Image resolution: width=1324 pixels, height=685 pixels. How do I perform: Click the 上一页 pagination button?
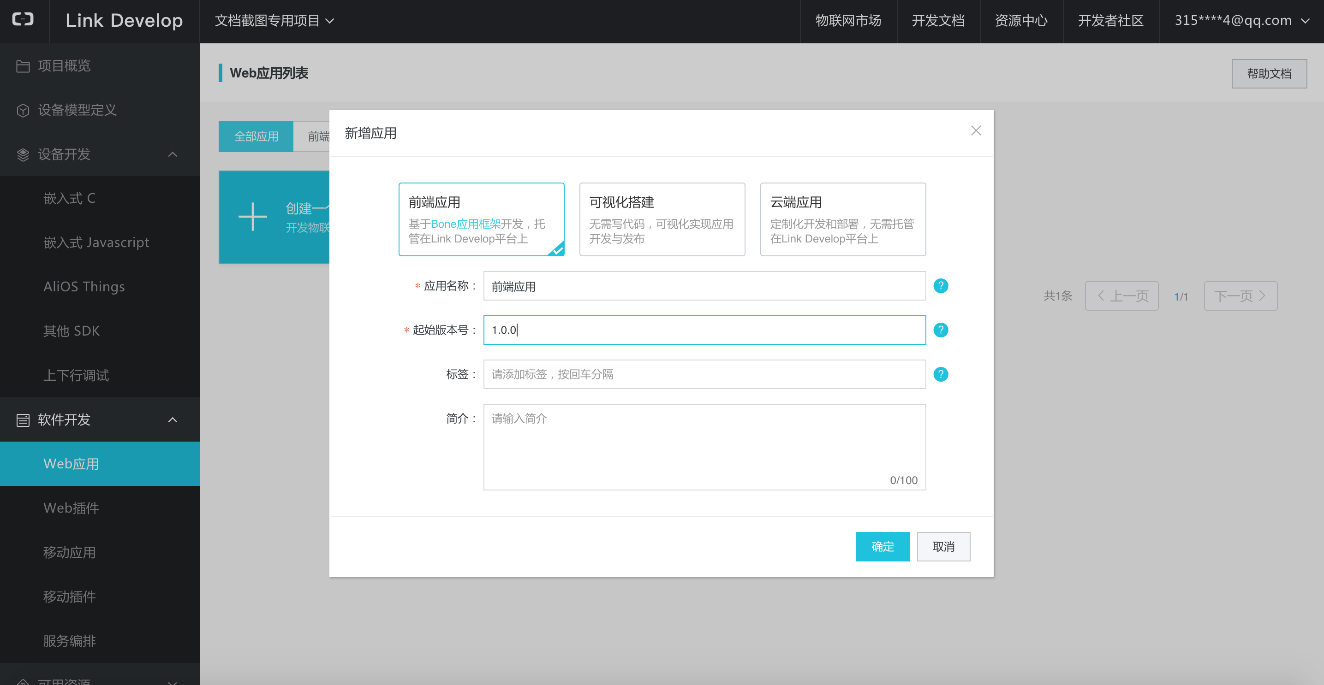pyautogui.click(x=1121, y=296)
